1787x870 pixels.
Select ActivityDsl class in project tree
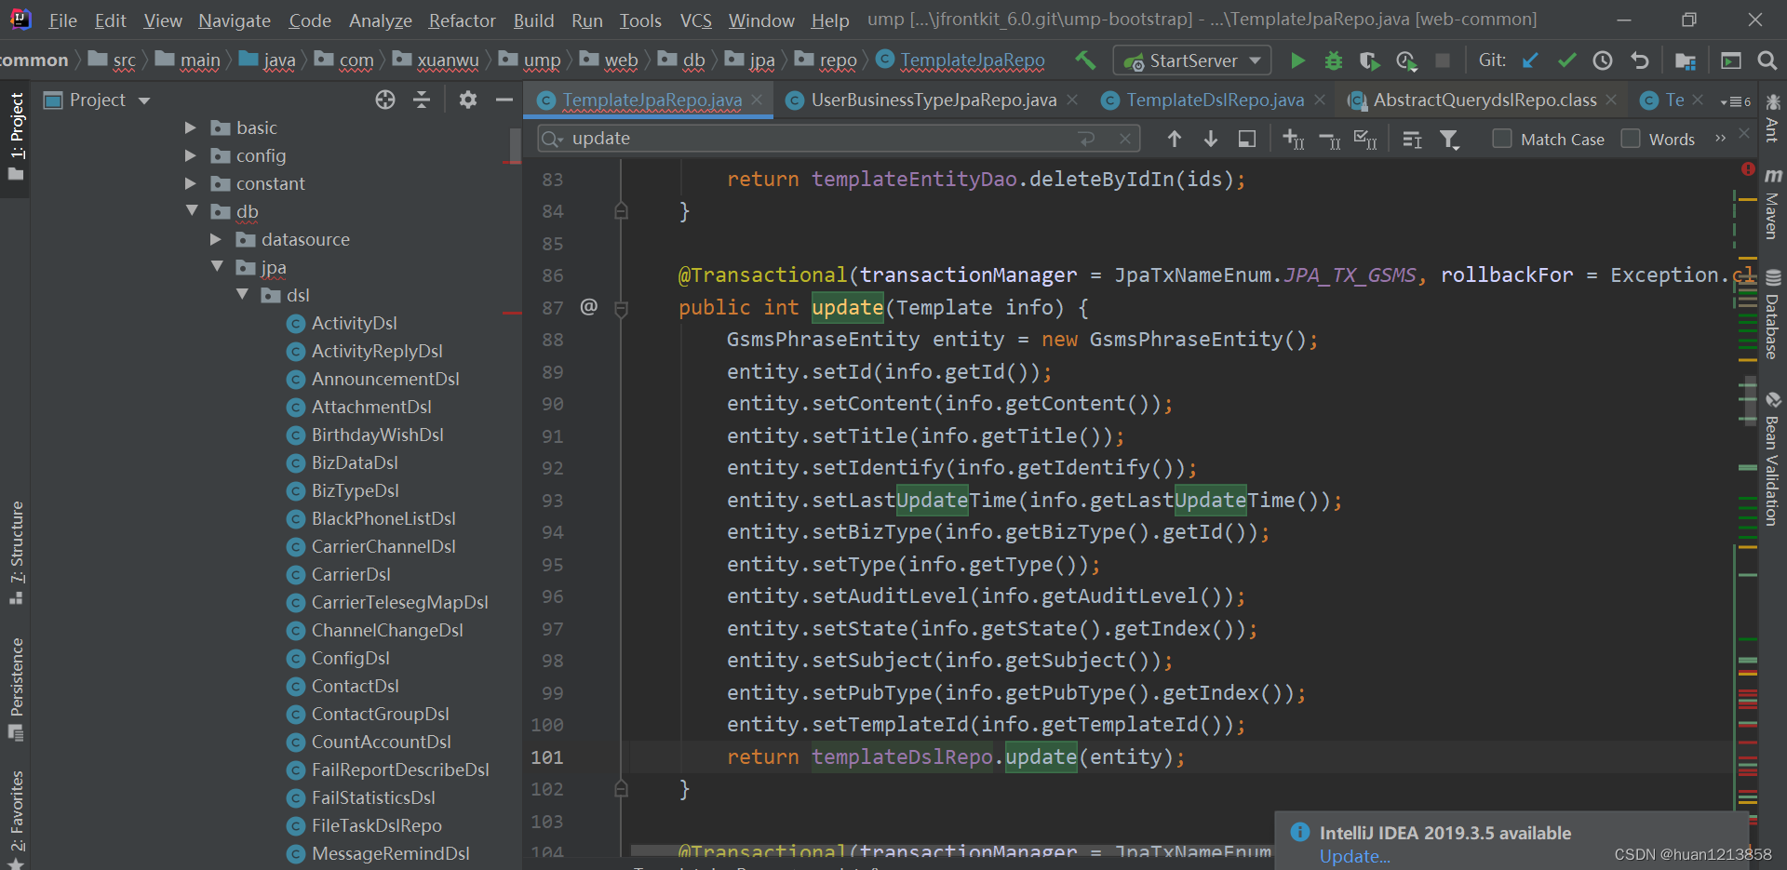coord(354,323)
